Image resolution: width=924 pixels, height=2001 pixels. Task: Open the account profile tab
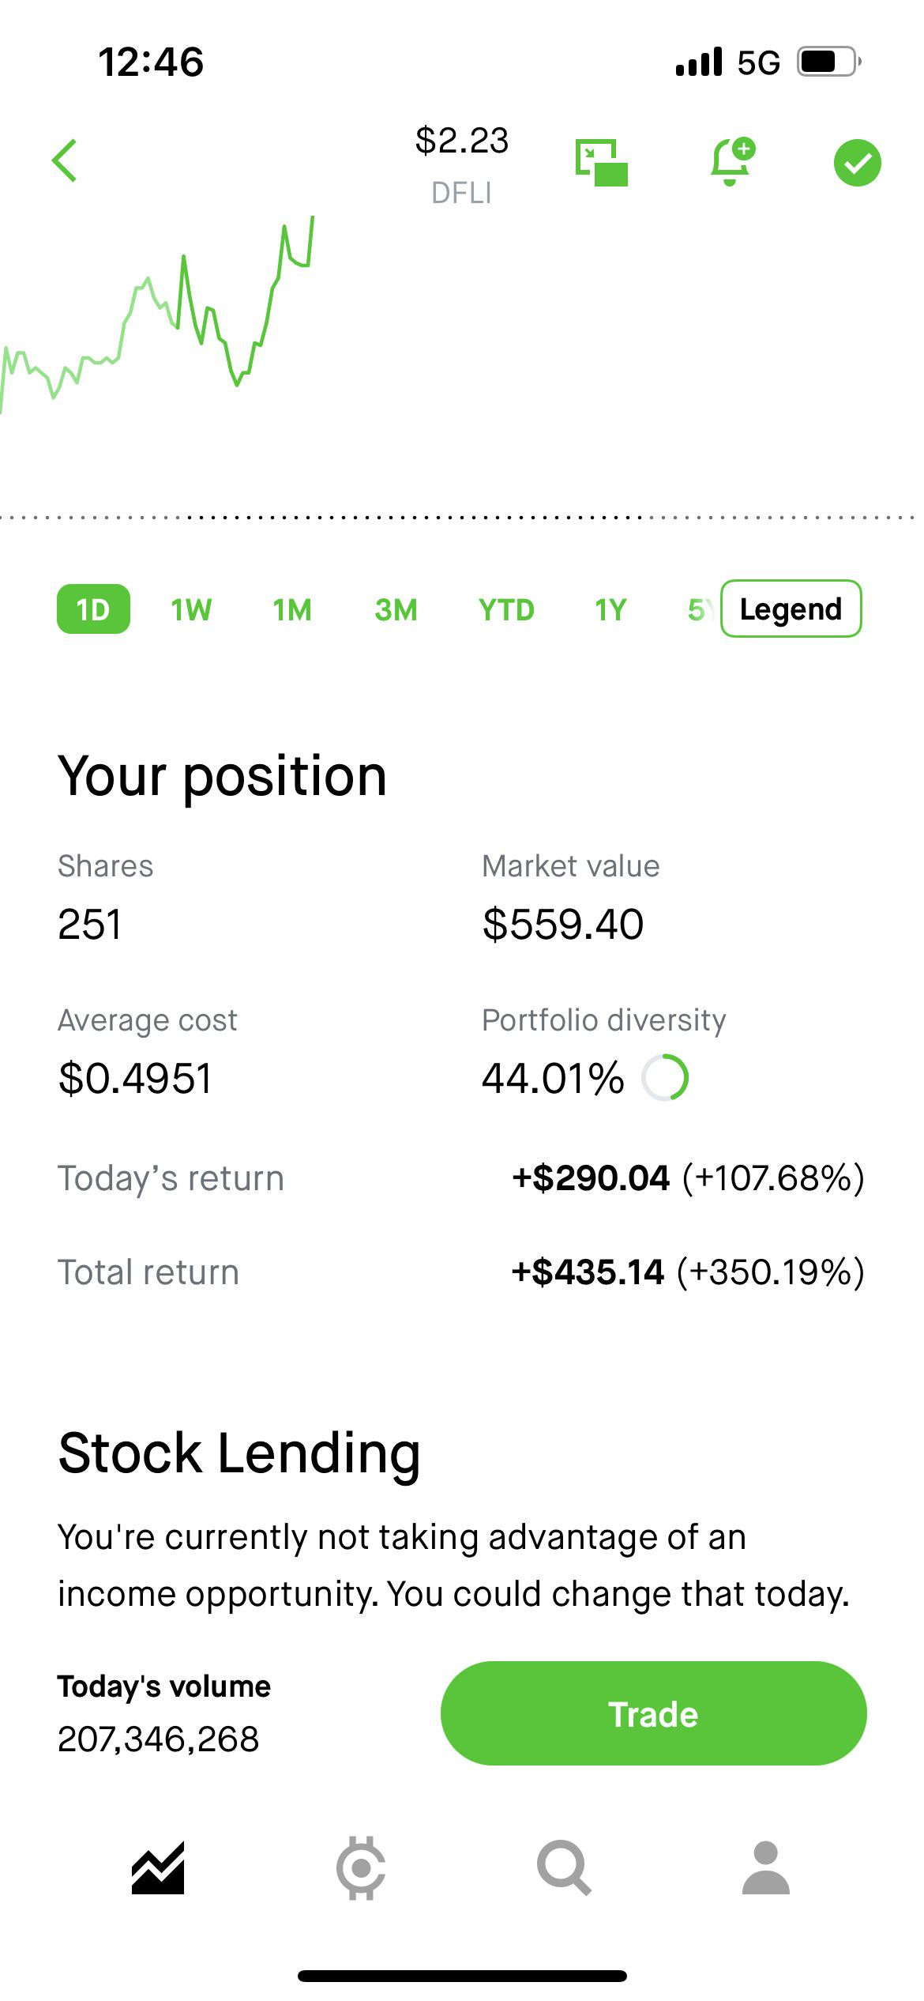click(x=766, y=1868)
